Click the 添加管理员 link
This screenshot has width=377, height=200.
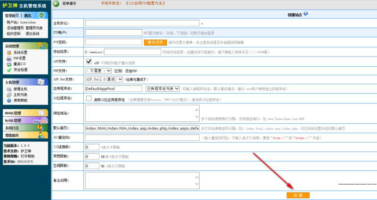(15, 28)
